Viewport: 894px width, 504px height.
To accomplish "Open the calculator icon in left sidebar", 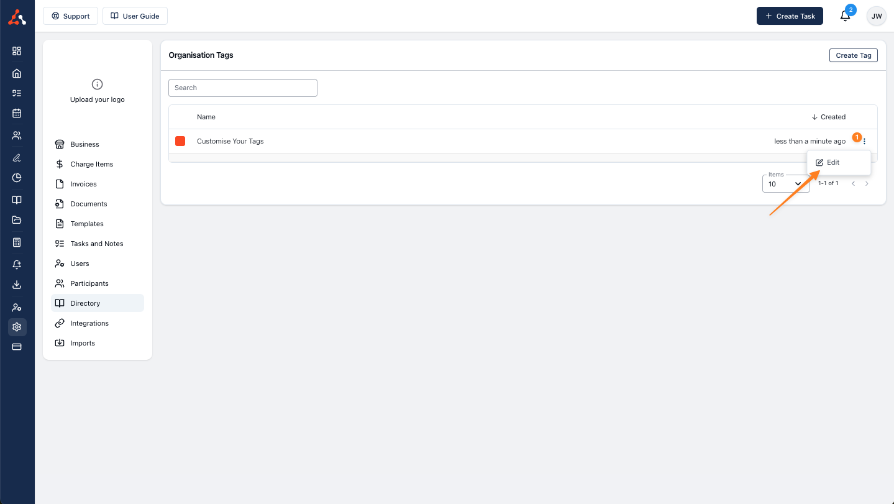I will pos(17,242).
